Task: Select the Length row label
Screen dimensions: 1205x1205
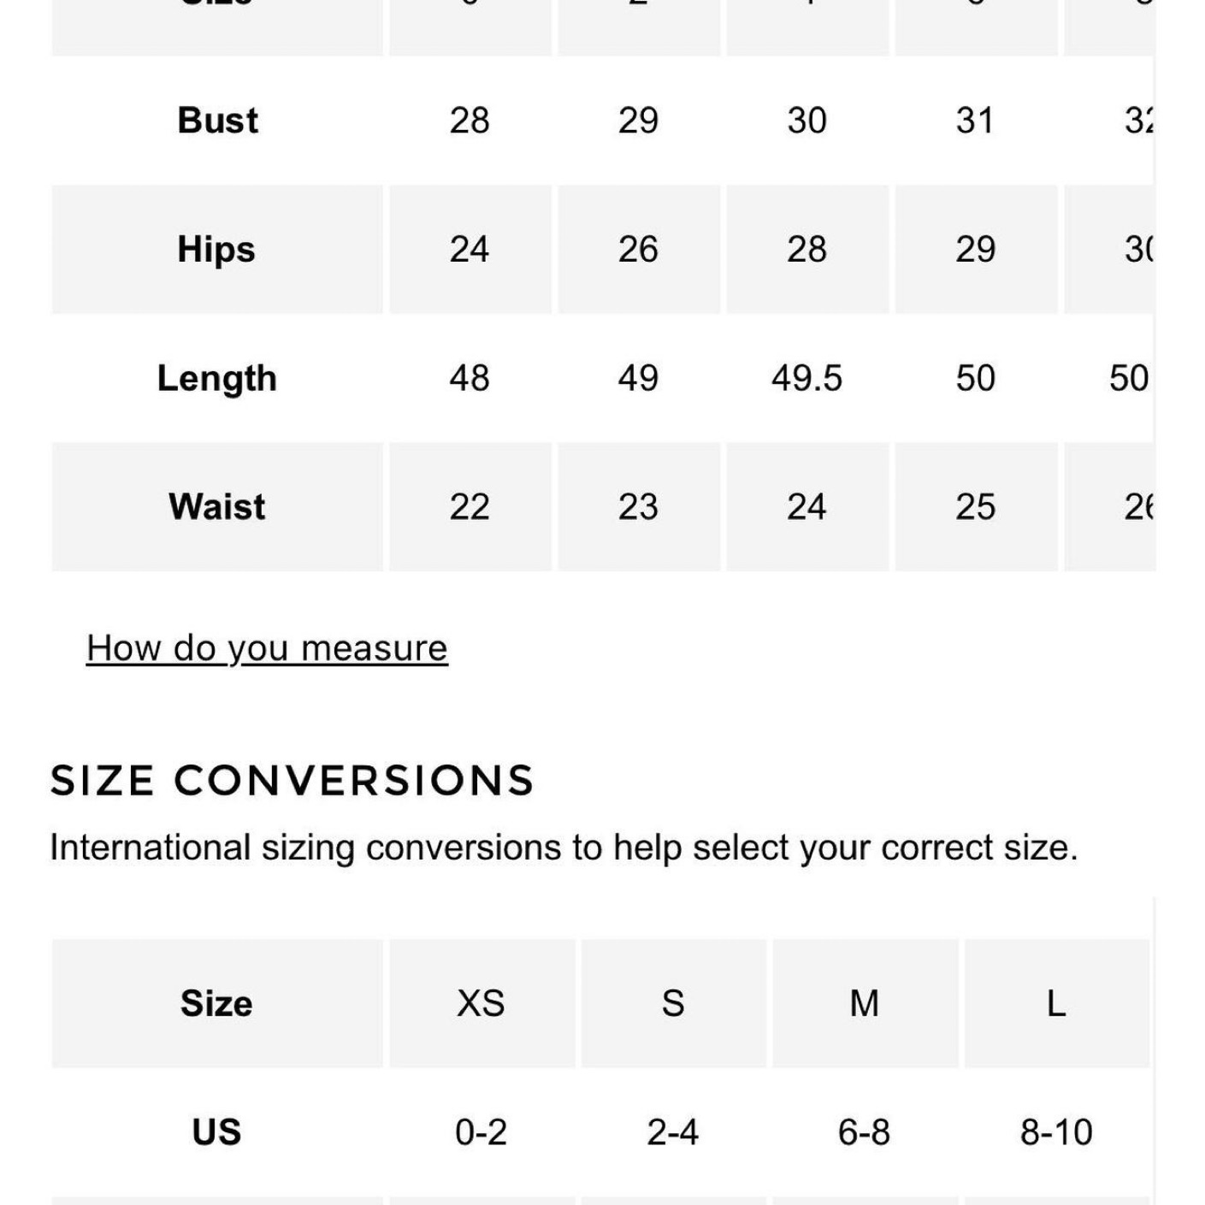Action: [x=217, y=378]
